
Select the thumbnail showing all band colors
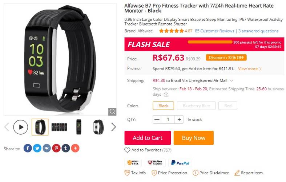[x=59, y=127]
